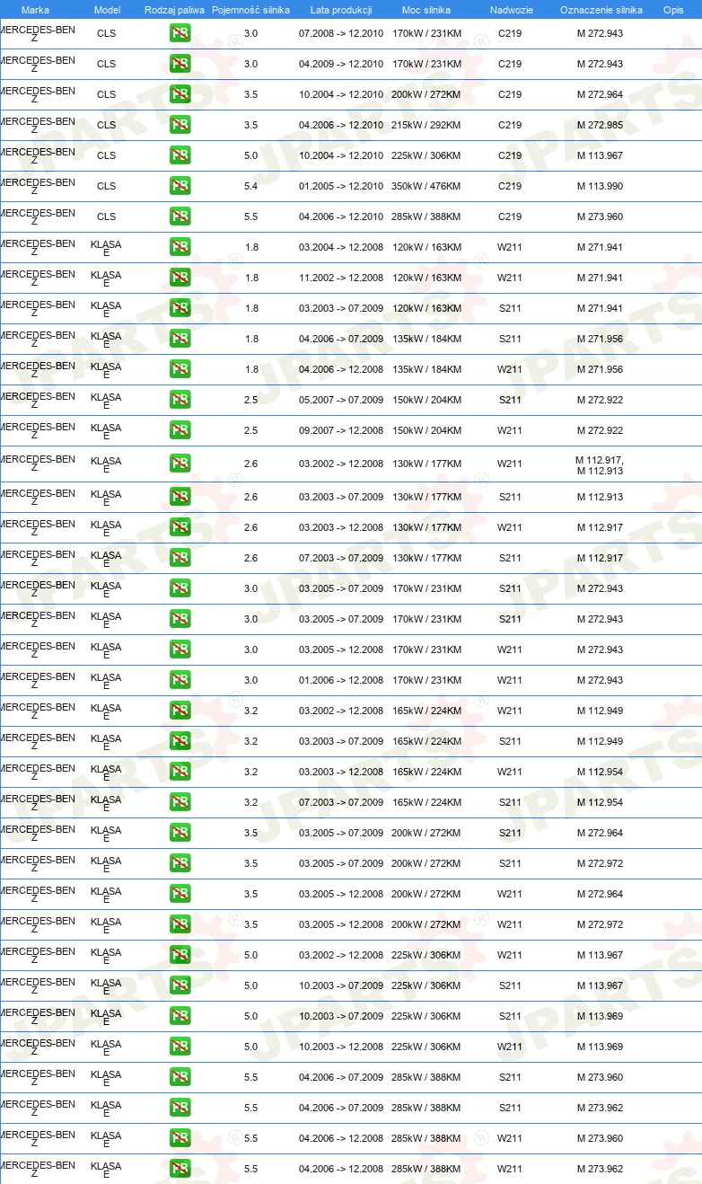Click production dates 03.2004 -> 12.2008
The height and width of the screenshot is (1184, 702).
[341, 247]
